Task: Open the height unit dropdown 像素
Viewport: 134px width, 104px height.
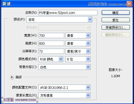Action: click(78, 43)
